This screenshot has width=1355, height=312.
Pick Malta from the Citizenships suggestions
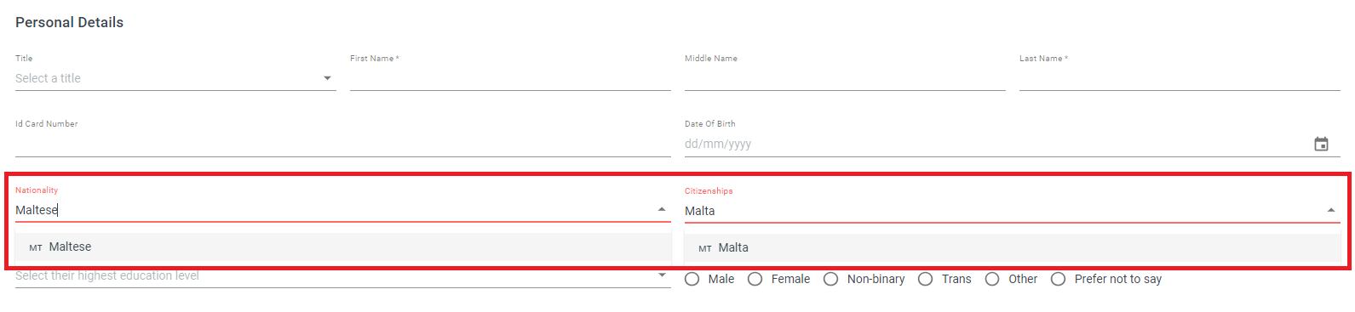click(x=1013, y=247)
